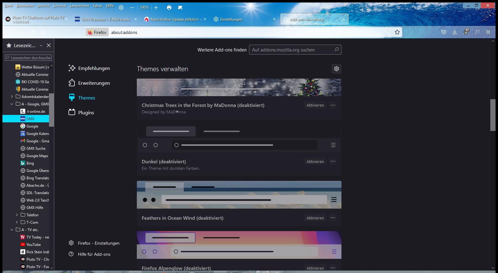
Task: Open Firefox - Einstellungen link
Action: 94,243
